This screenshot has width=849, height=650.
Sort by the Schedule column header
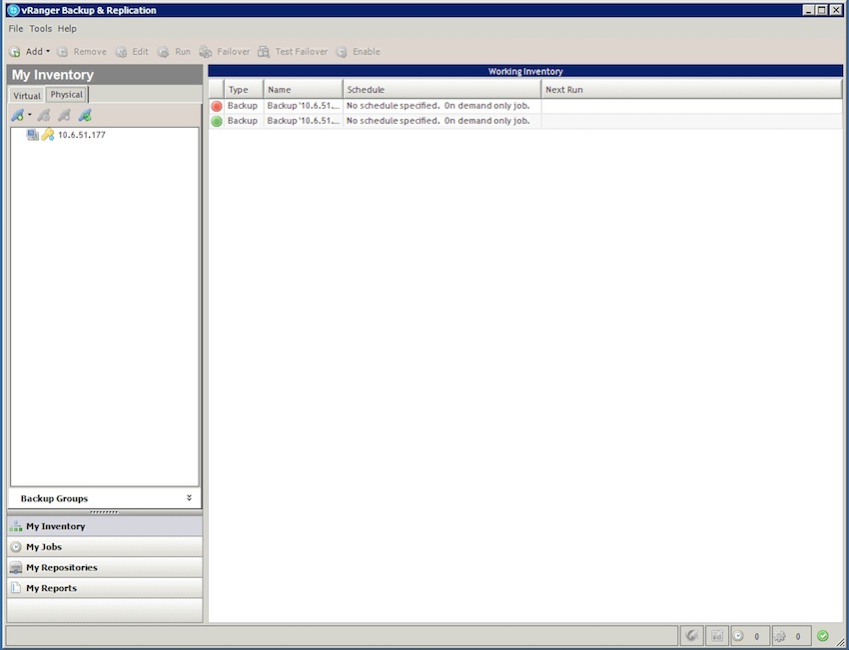(x=441, y=89)
